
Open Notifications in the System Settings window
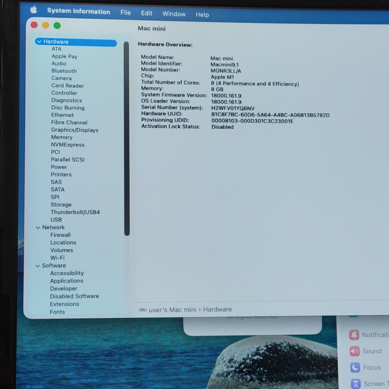pyautogui.click(x=369, y=335)
